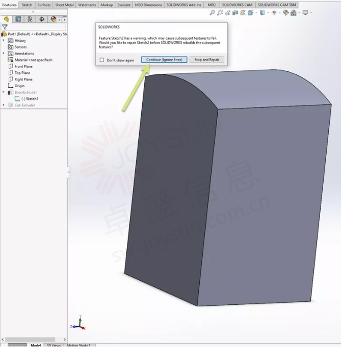Open the PropertyManager tab icon
This screenshot has height=347, width=341.
[x=18, y=19]
